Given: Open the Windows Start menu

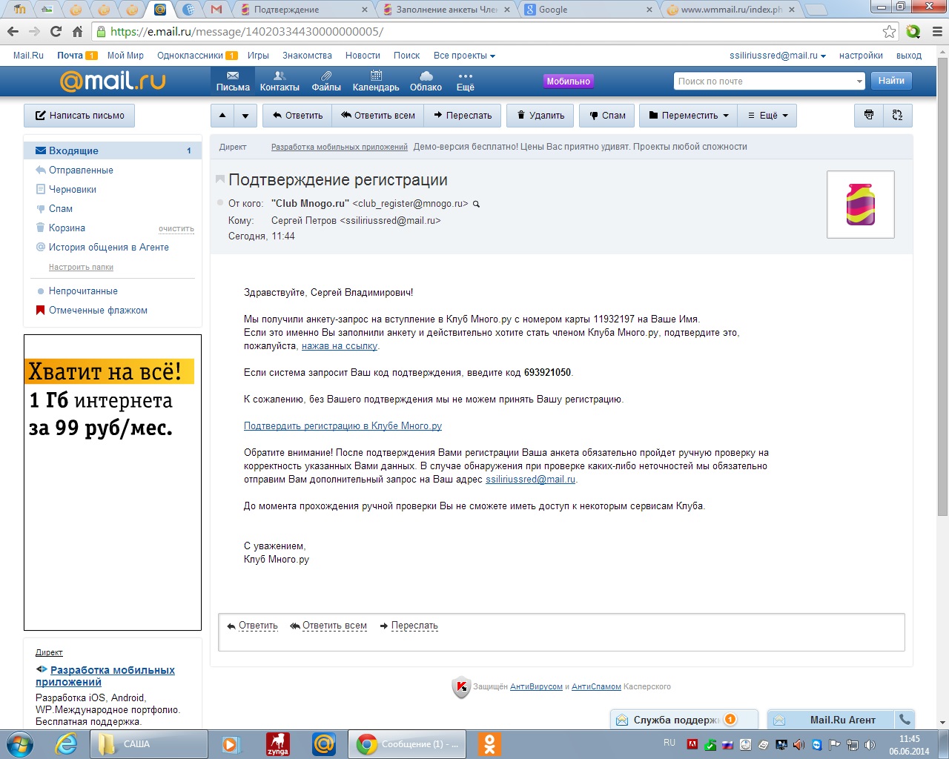Looking at the screenshot, I should click(x=19, y=744).
